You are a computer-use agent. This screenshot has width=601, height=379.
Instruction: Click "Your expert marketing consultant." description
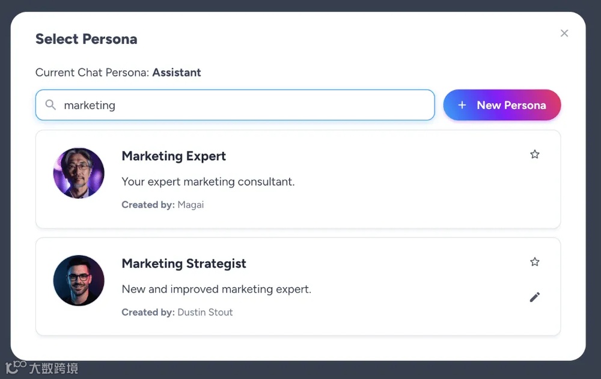pyautogui.click(x=208, y=181)
